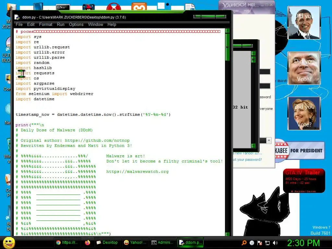
Task: Click the Yahoo Messenger password input field
Action: tap(265, 86)
